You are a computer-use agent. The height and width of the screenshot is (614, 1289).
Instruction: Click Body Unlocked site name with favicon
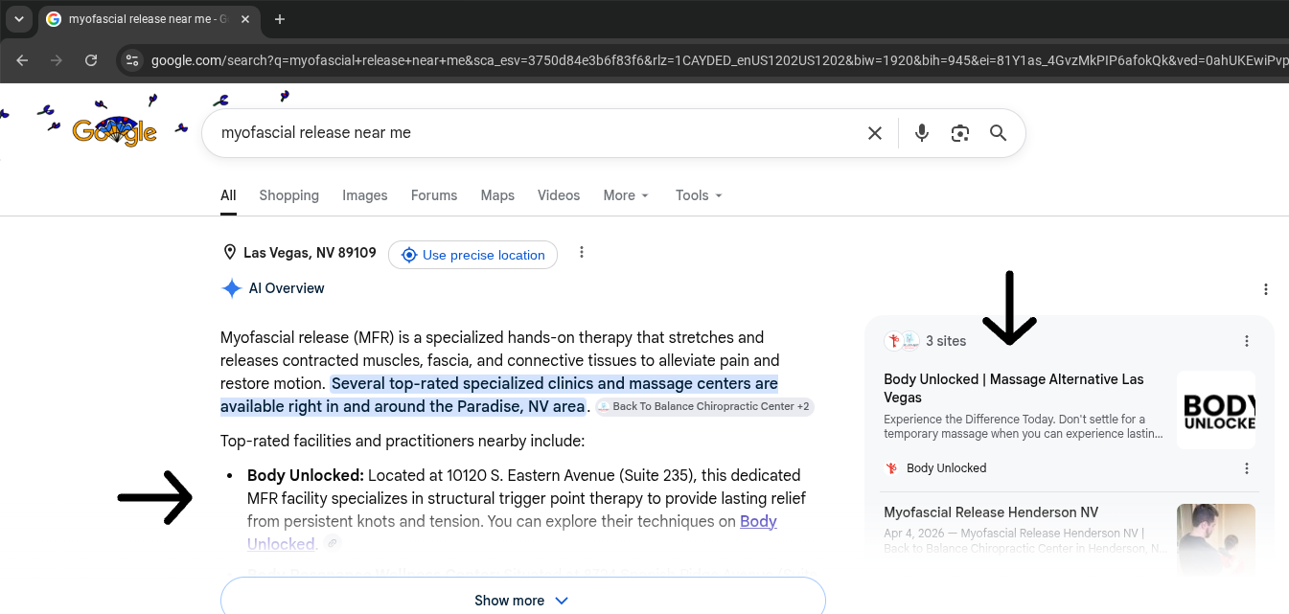pyautogui.click(x=935, y=468)
